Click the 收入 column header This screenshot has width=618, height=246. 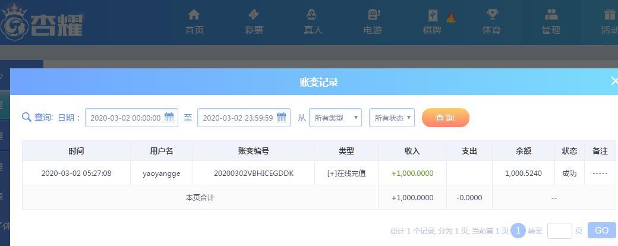(x=412, y=151)
